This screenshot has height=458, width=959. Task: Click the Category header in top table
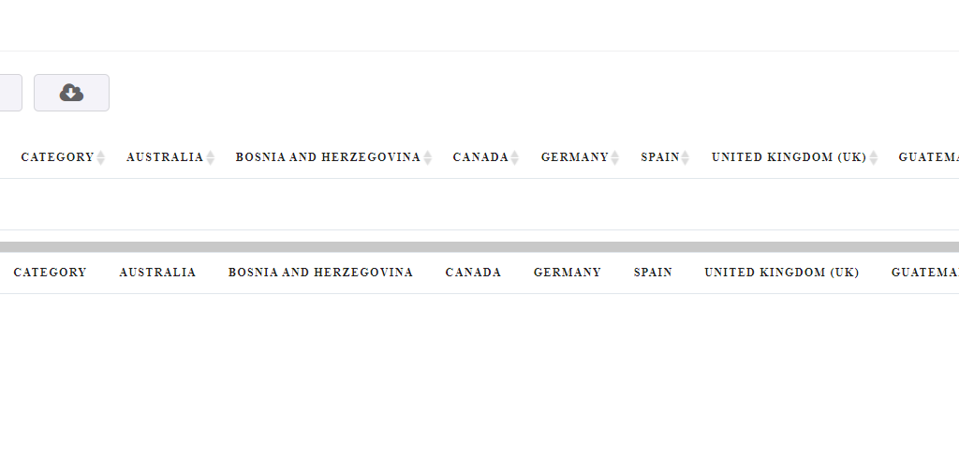pos(57,157)
